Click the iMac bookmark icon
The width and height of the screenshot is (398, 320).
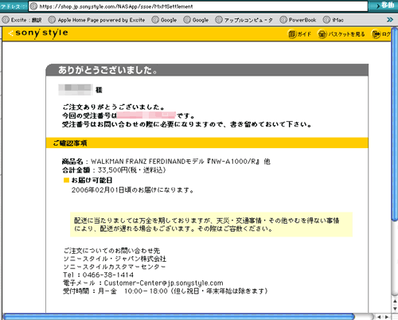(x=326, y=20)
